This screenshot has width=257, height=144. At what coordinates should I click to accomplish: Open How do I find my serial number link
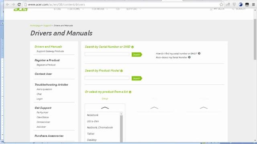pos(176,54)
